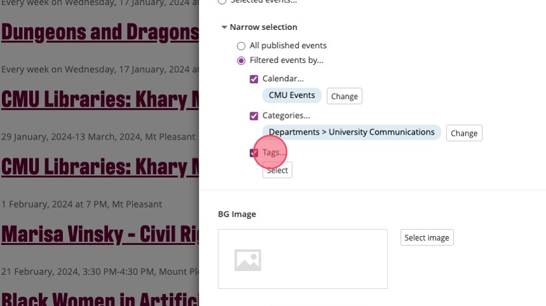Open the Black Women in Artificial event link
The image size is (546, 306).
pos(100,298)
